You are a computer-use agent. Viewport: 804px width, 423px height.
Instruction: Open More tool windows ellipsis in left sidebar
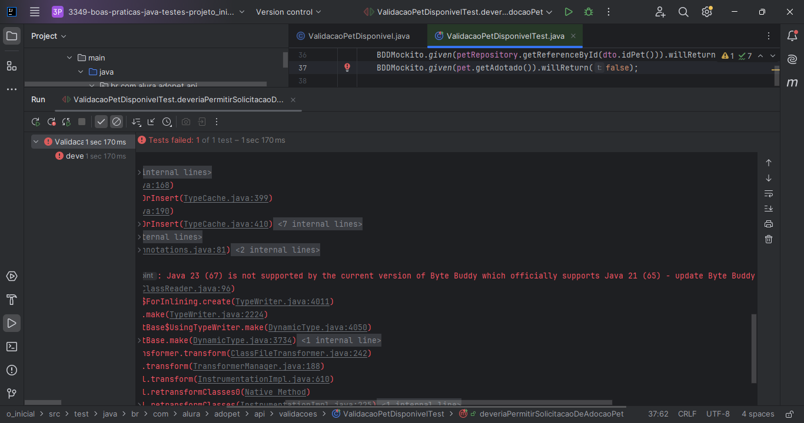pos(12,89)
